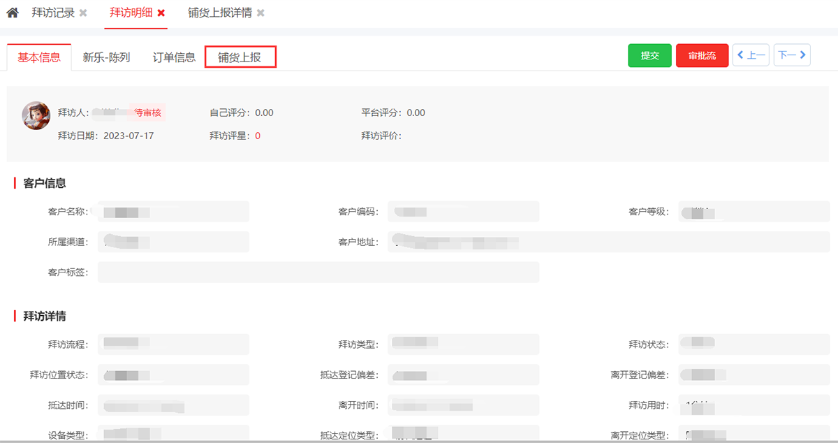Click the home icon in tab bar
Viewport: 838px width, 443px height.
[x=13, y=13]
